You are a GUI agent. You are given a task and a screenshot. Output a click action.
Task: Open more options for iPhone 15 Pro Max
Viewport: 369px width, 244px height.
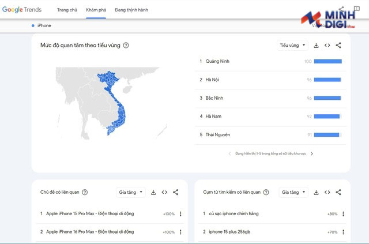(x=180, y=214)
